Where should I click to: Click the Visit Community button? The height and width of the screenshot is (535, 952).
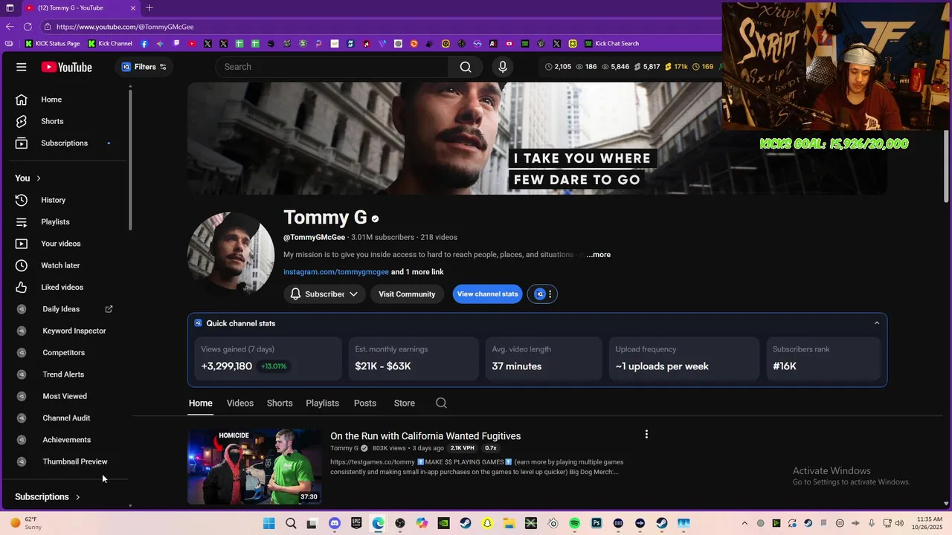[x=407, y=294]
